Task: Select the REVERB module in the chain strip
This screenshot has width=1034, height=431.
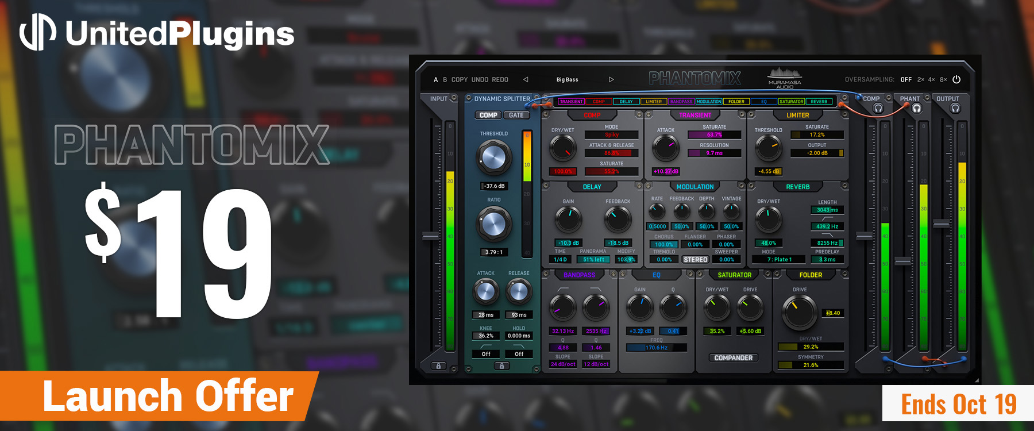Action: point(819,102)
